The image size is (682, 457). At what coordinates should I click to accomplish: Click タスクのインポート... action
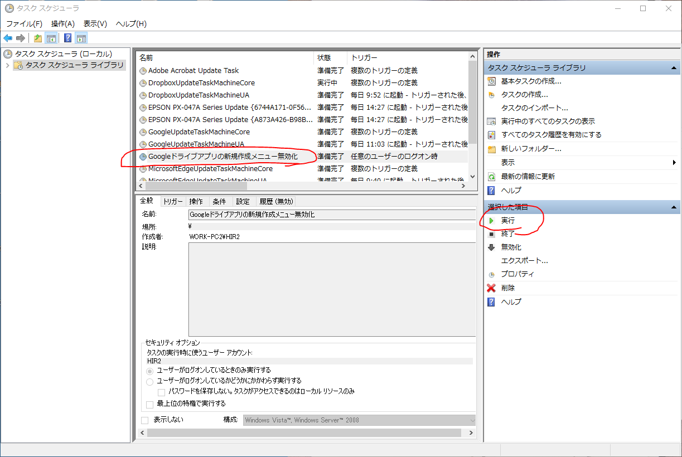point(534,108)
